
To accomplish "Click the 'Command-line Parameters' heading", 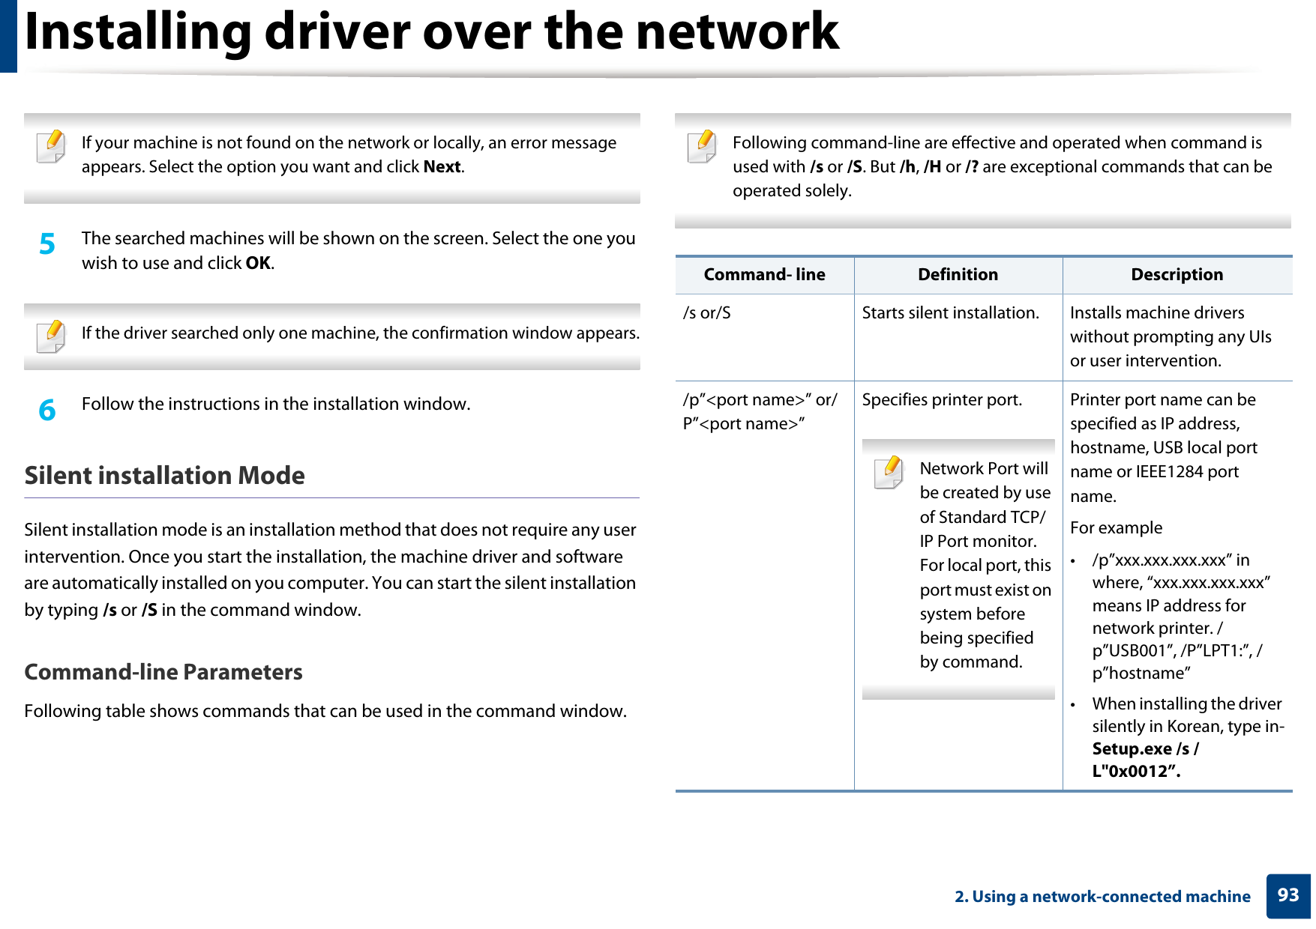I will pyautogui.click(x=163, y=672).
